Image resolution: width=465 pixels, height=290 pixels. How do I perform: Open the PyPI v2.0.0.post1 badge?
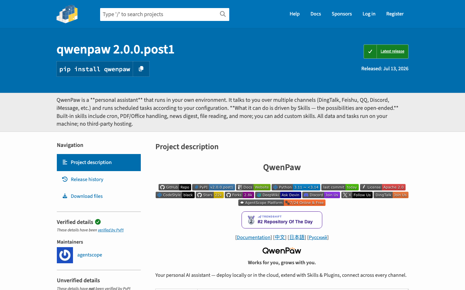click(213, 187)
